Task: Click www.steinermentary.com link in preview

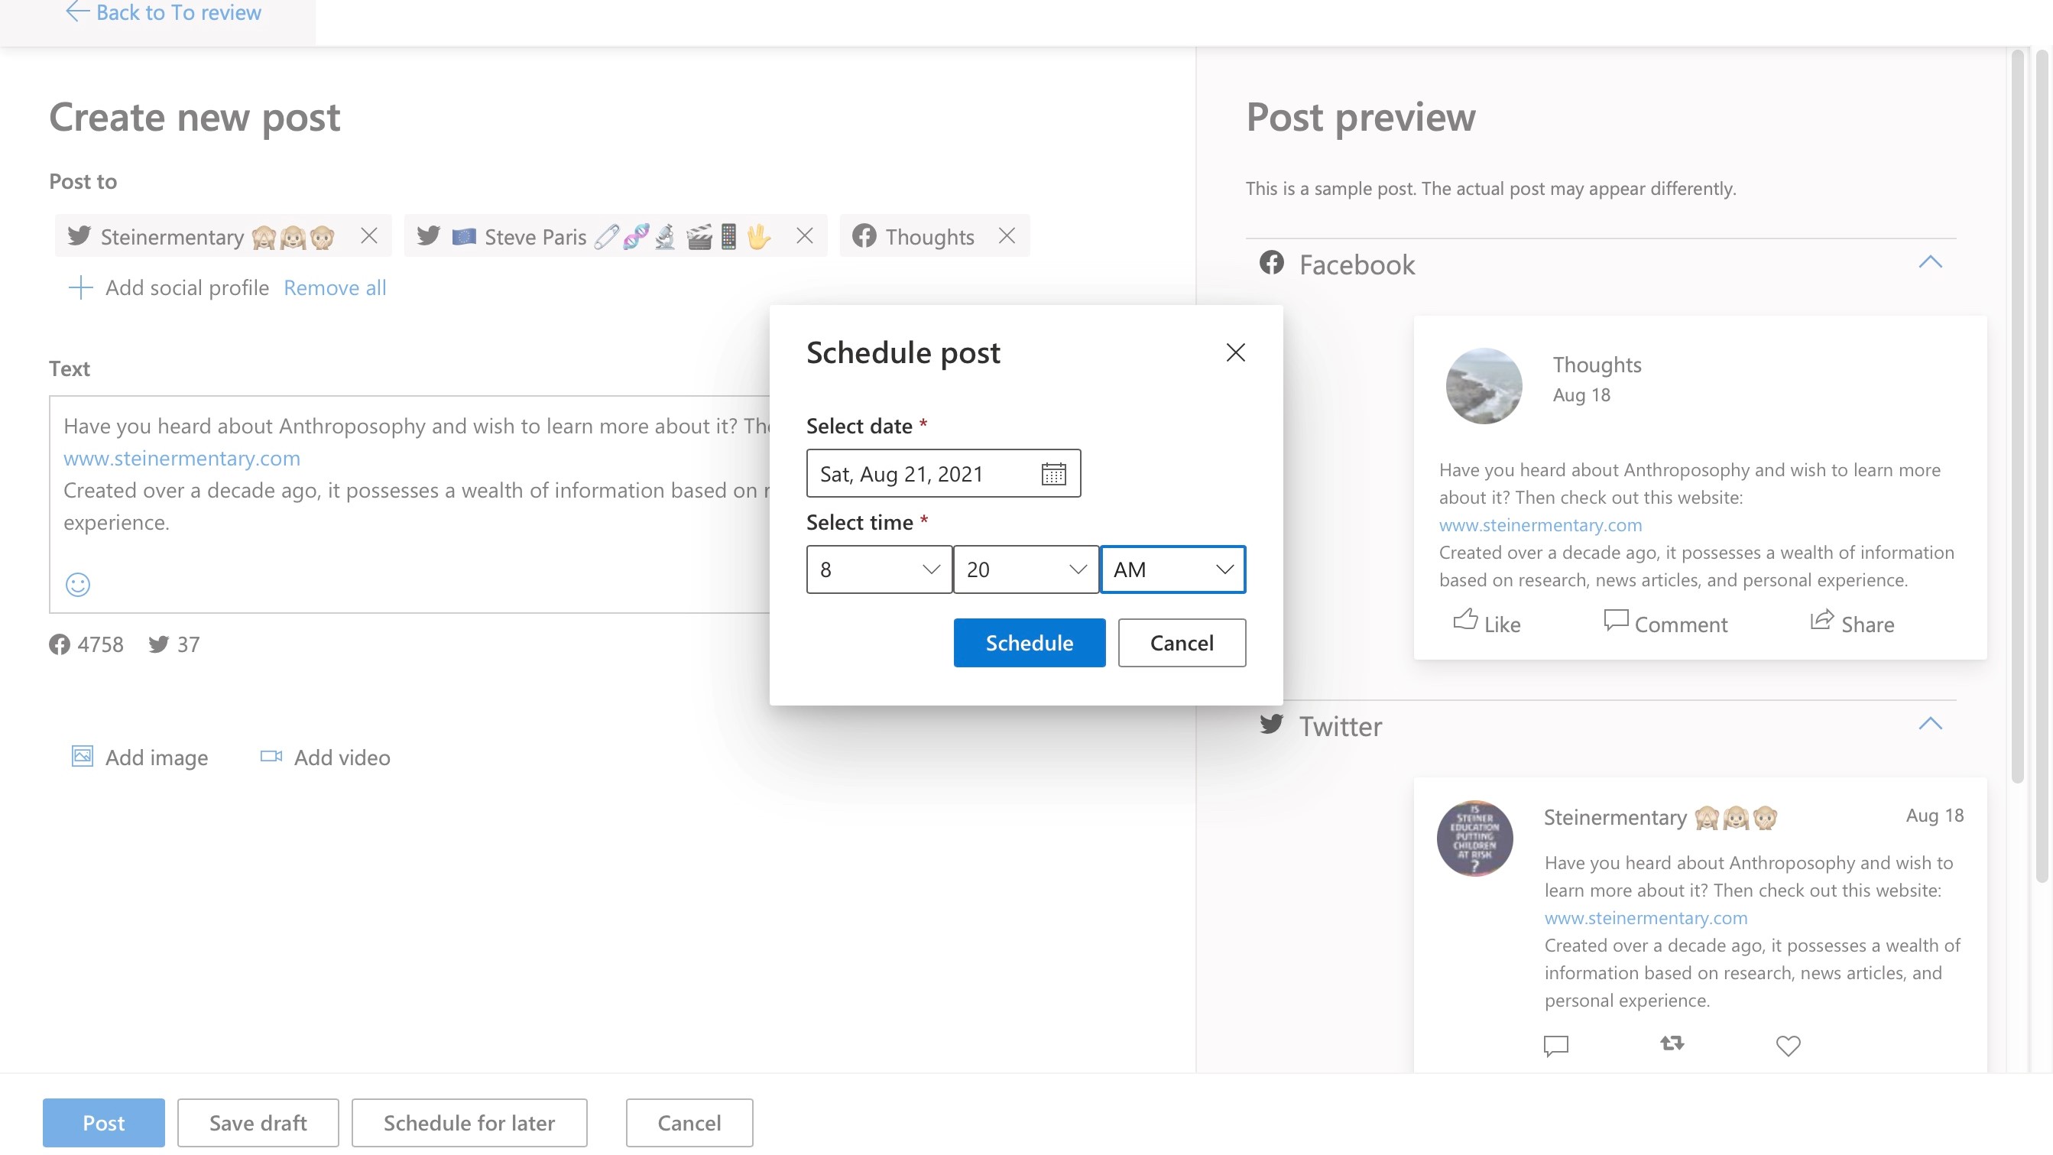Action: pyautogui.click(x=1539, y=524)
